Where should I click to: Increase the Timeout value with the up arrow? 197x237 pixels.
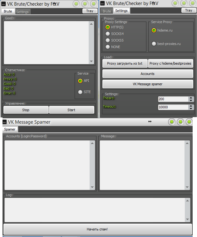191,106
